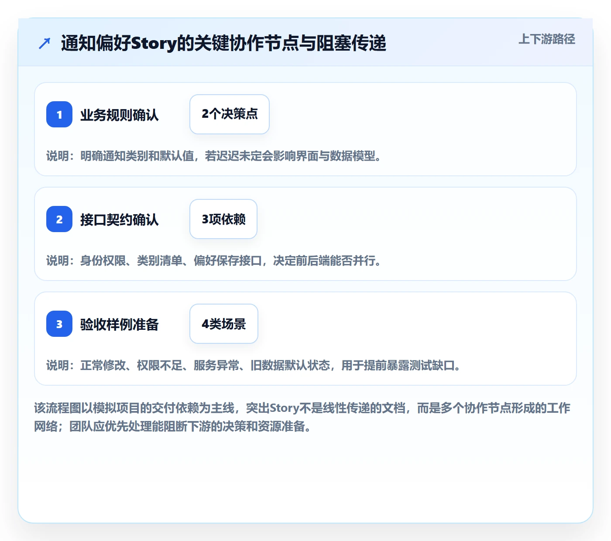The image size is (611, 541).
Task: Click the step 1 number badge
Action: pyautogui.click(x=59, y=114)
